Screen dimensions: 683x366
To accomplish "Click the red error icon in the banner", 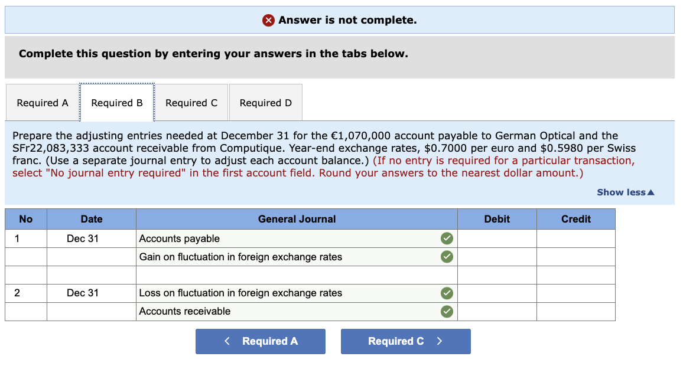I will point(269,19).
